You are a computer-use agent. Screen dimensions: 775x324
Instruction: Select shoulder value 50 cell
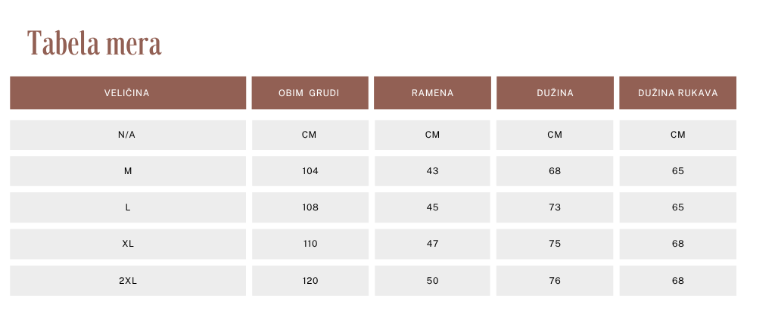coord(432,280)
